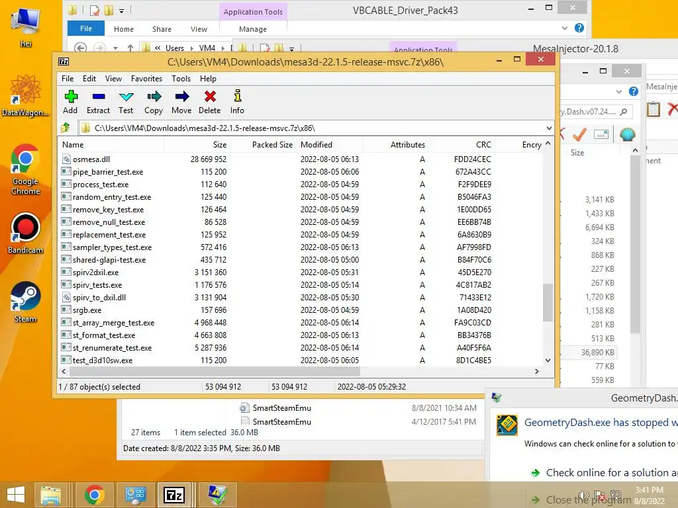
Task: Click the Windows Start button
Action: point(16,495)
